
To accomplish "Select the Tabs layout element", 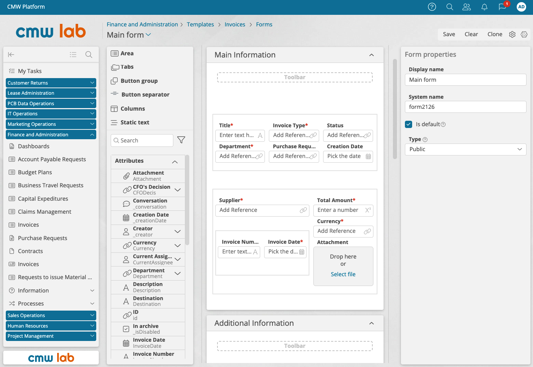I will (x=122, y=67).
